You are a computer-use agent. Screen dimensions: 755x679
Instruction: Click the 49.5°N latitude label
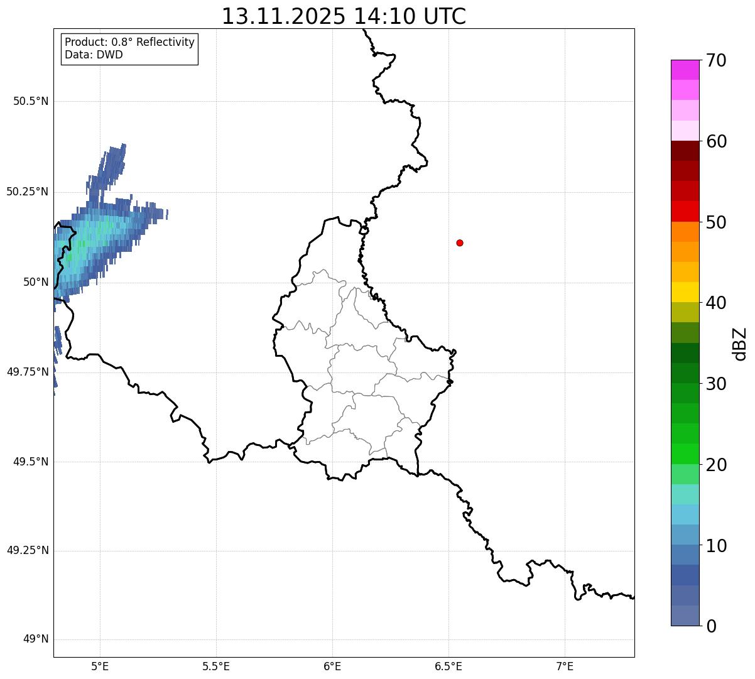(x=31, y=462)
